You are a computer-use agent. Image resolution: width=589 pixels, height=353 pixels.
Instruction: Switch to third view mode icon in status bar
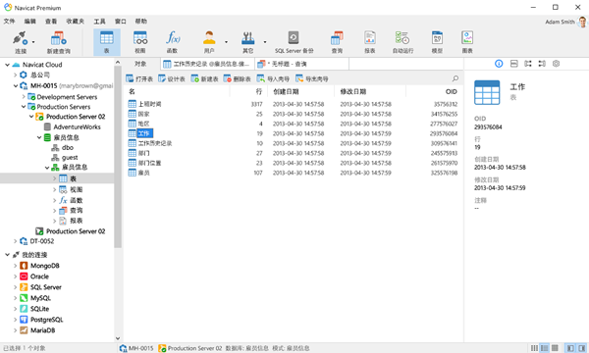coord(555,348)
